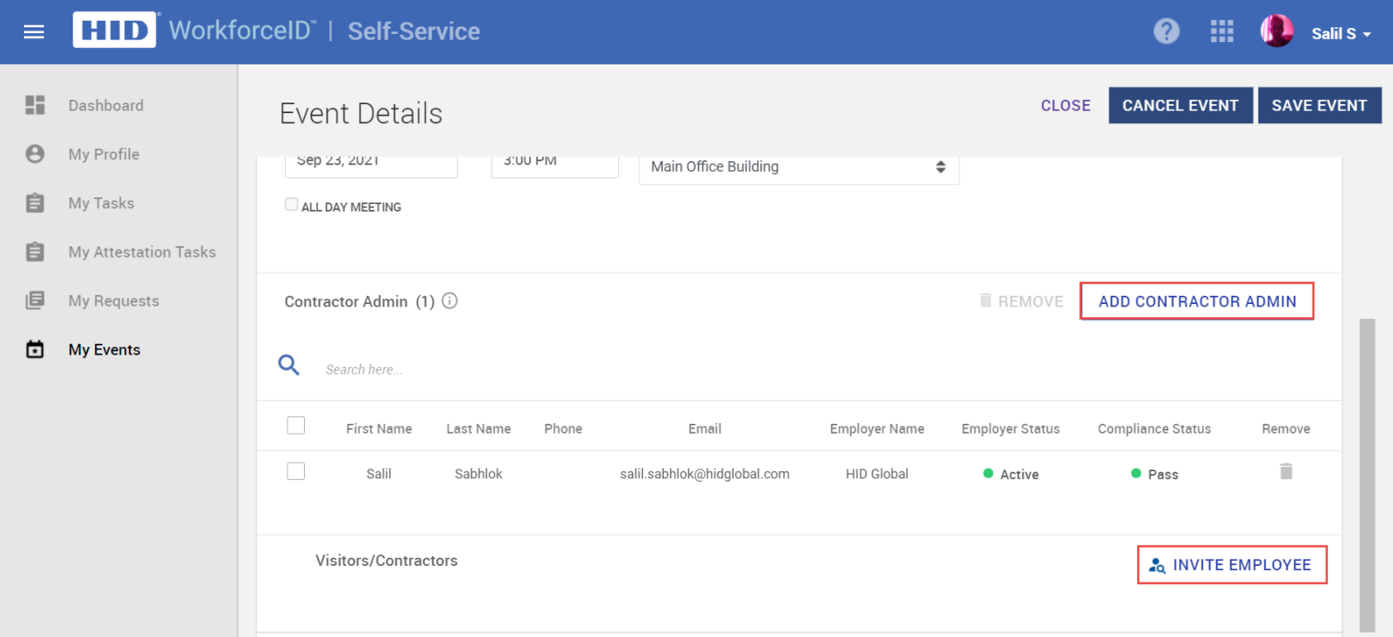Click the HID logo
This screenshot has height=637, width=1393.
click(x=114, y=31)
